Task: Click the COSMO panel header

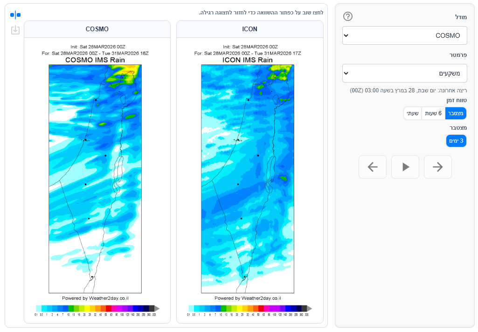Action: pos(97,29)
